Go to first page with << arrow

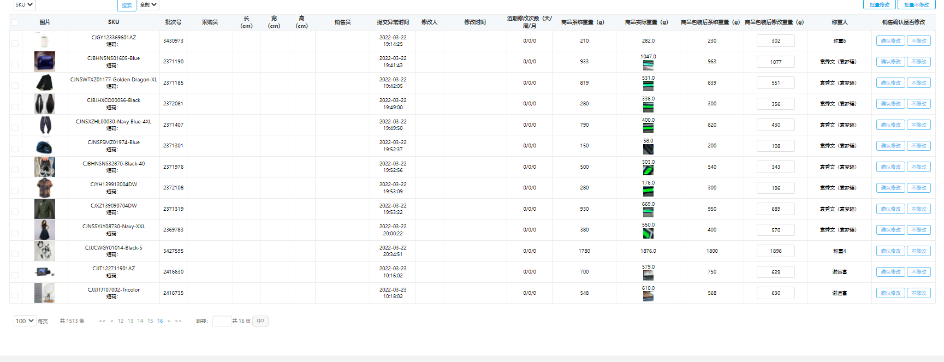point(102,321)
